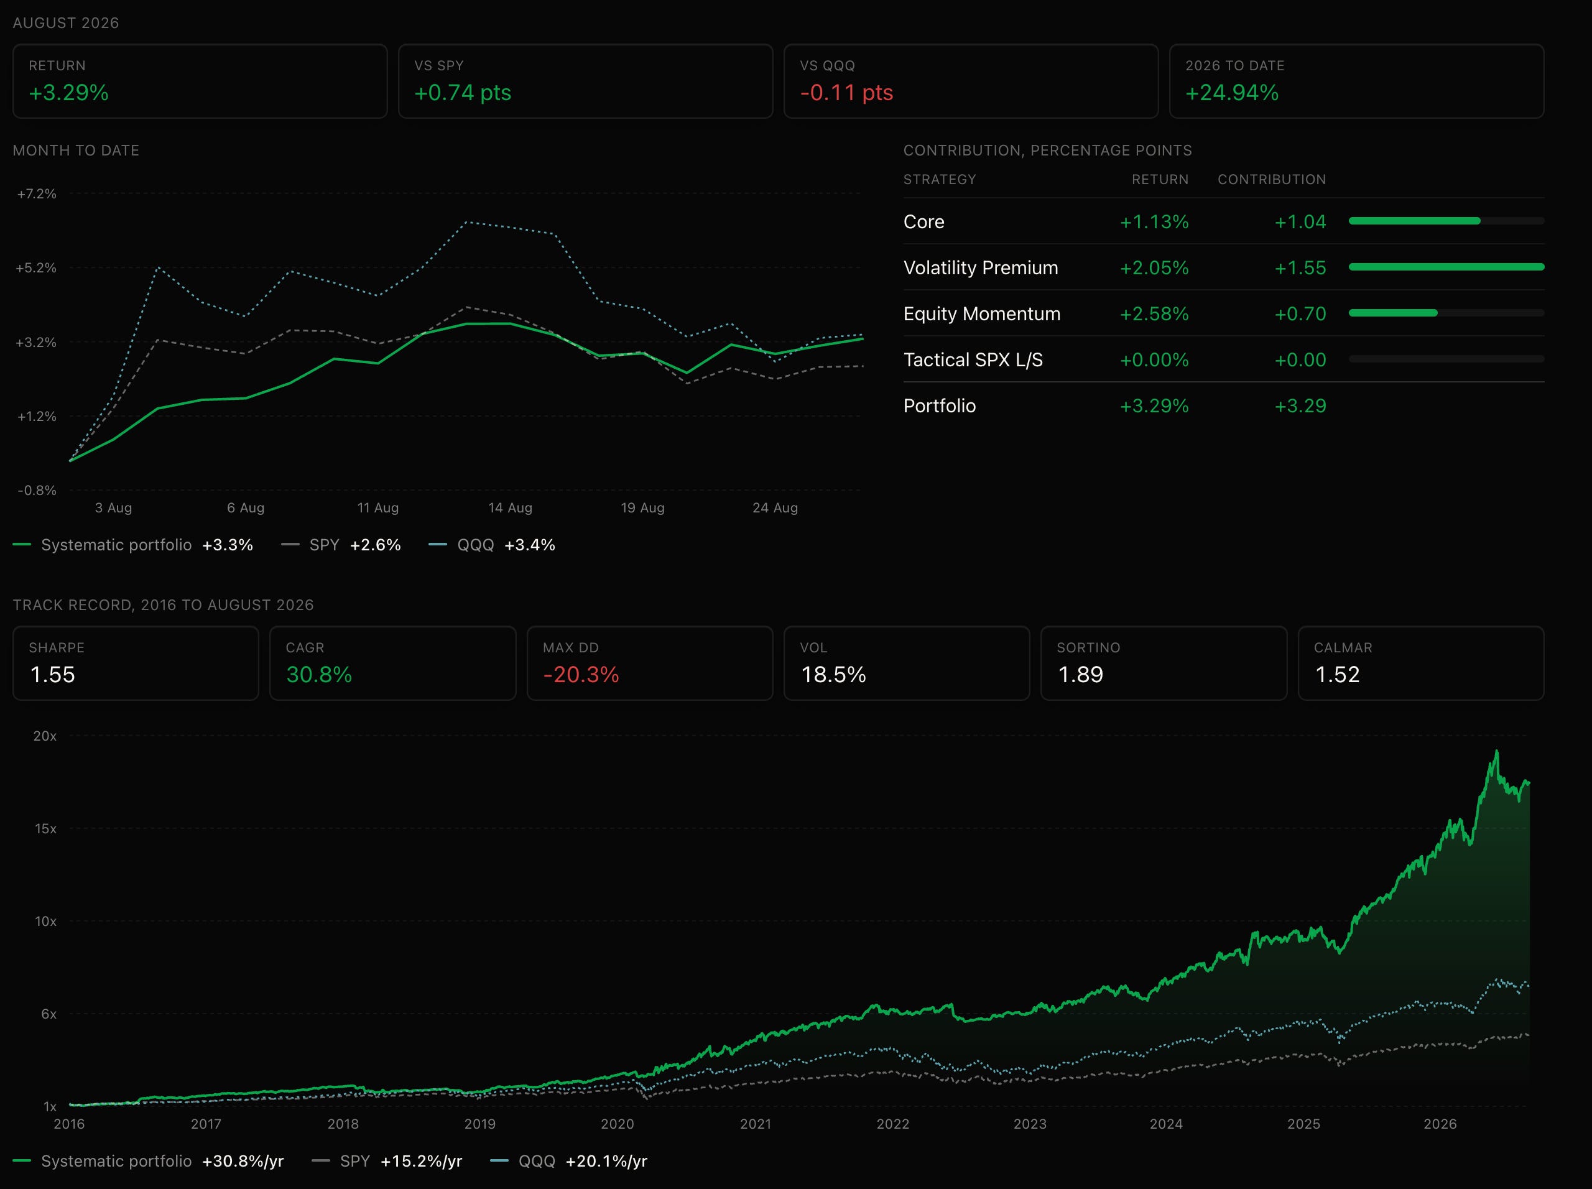
Task: Select the +3.29% value in the RETURN card
Action: pyautogui.click(x=69, y=93)
